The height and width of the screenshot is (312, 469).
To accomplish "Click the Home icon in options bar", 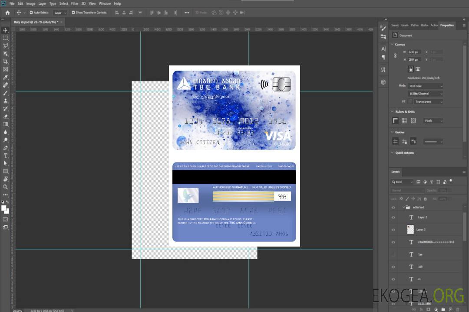I will tap(7, 13).
